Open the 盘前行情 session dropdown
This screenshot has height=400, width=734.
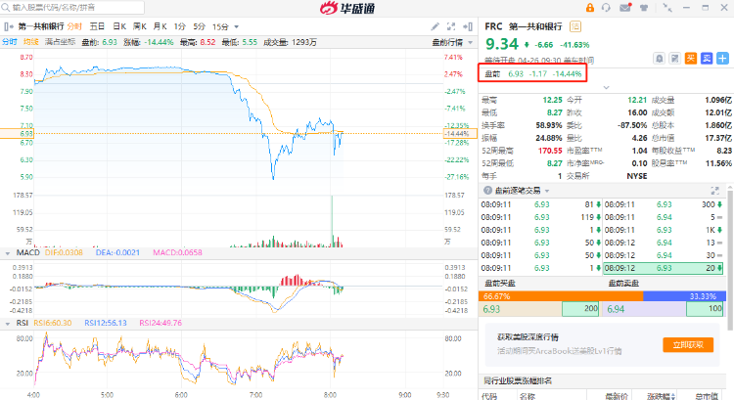452,43
